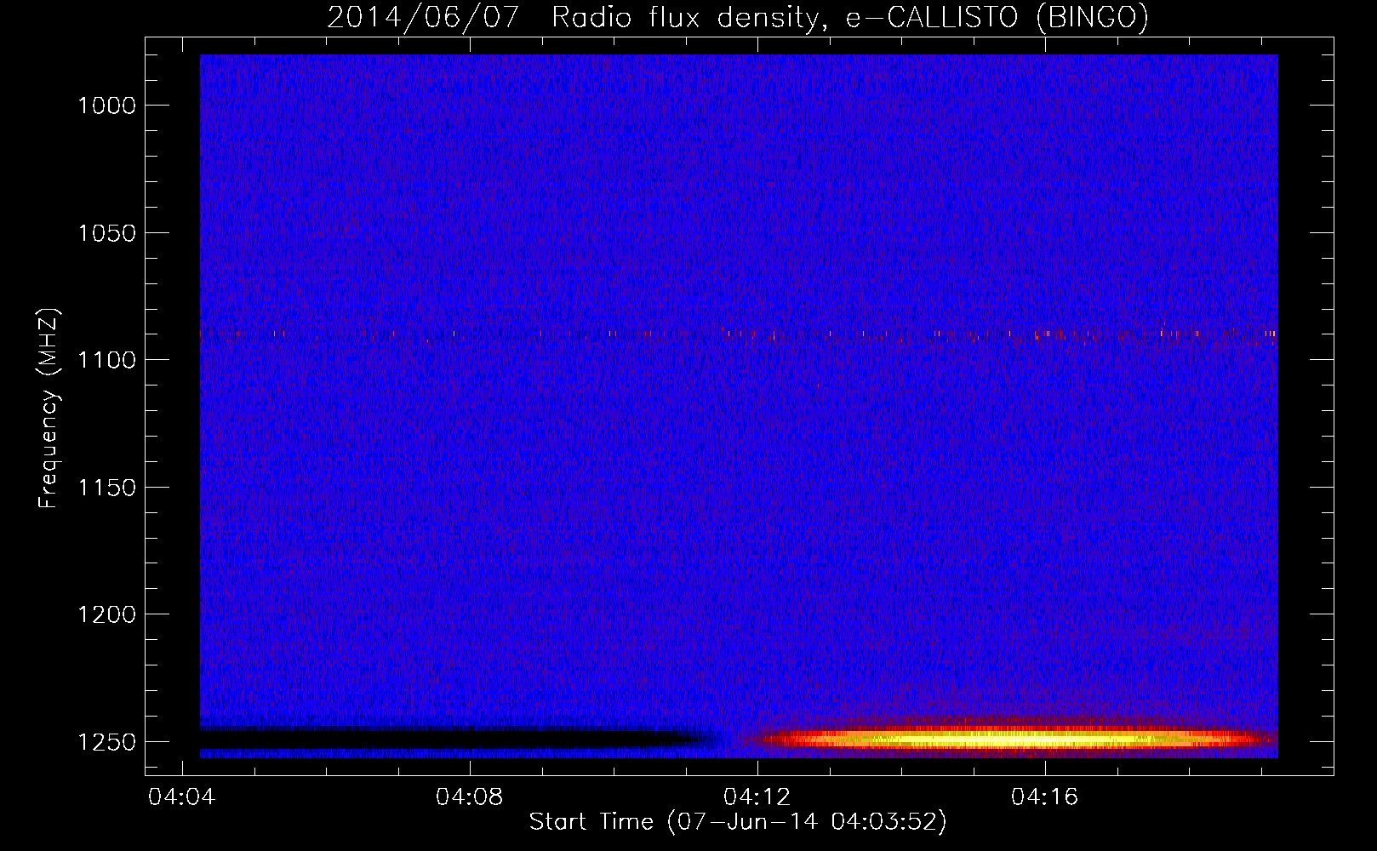
Task: Click the date "2014/06/07" in the title
Action: pos(423,17)
